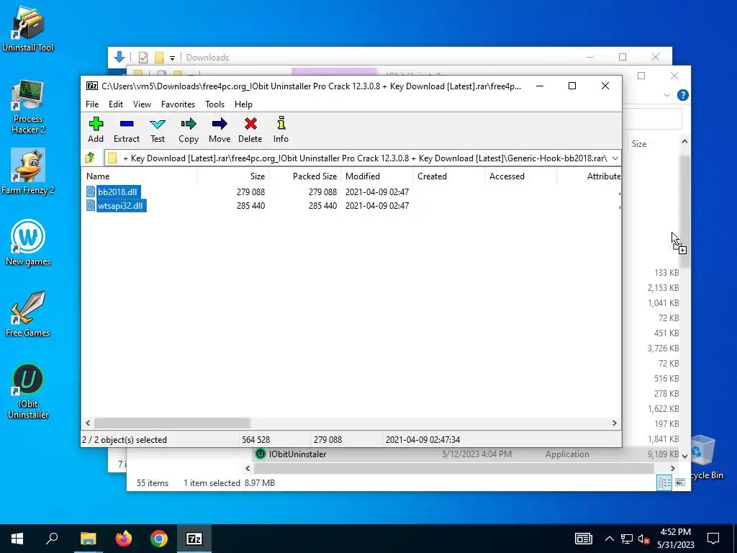Click the horizontal scrollbar right arrow in 7-Zip

point(615,423)
